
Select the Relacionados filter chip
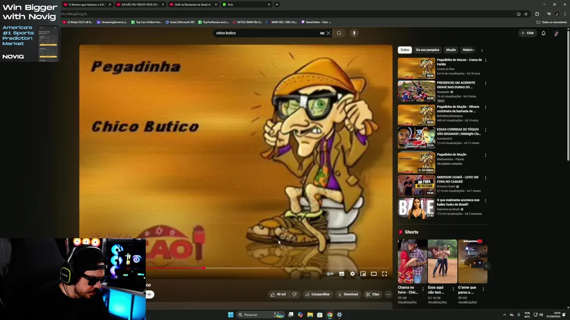click(x=468, y=50)
